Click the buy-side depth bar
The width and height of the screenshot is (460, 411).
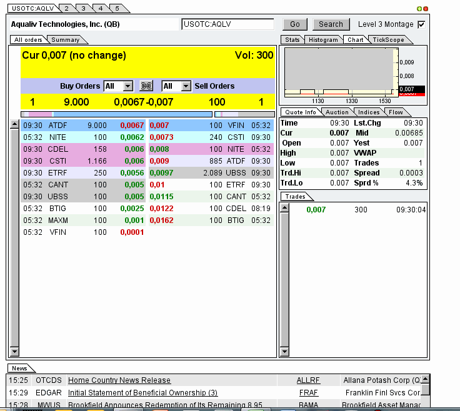point(116,114)
